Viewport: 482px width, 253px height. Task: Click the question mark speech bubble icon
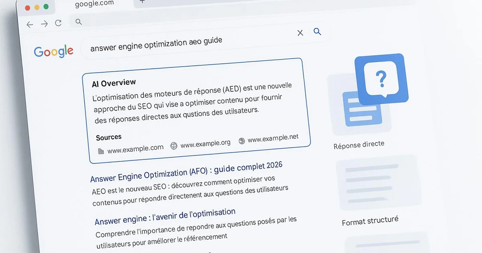click(x=381, y=79)
